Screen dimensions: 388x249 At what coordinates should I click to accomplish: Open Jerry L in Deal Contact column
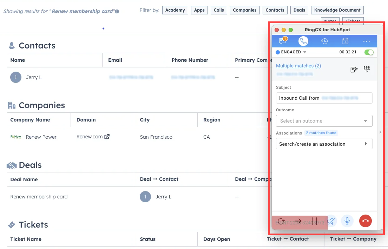click(163, 197)
